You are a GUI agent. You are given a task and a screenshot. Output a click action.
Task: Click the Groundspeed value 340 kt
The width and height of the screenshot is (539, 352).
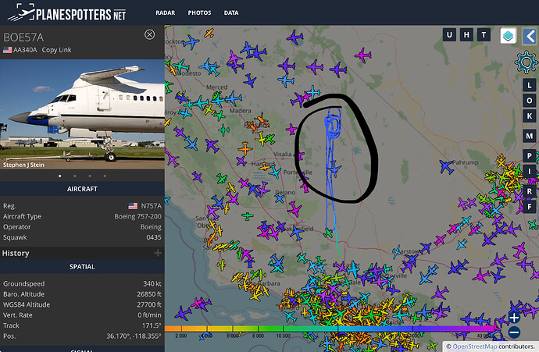pyautogui.click(x=152, y=283)
